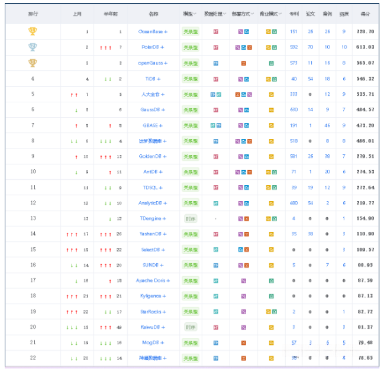Open the Apache Doris database link
The width and height of the screenshot is (387, 375).
[153, 280]
